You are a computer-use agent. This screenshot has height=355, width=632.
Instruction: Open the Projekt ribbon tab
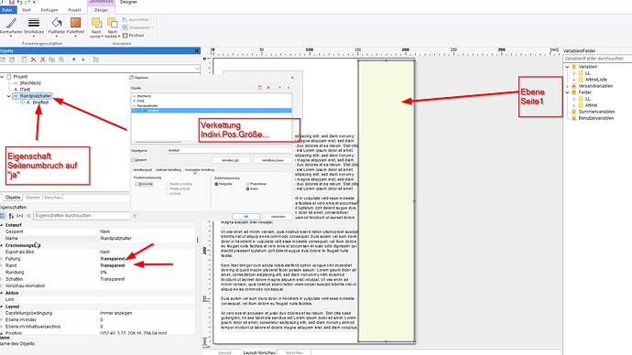tap(74, 10)
